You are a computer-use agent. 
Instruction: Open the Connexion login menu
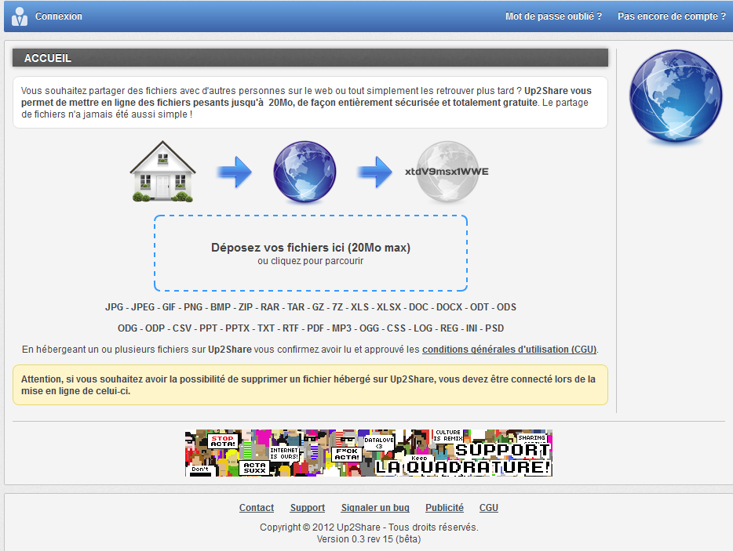click(59, 16)
